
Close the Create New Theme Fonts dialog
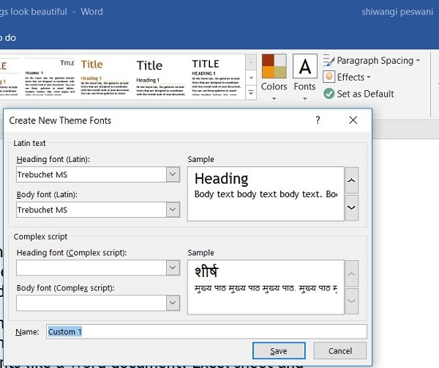click(353, 120)
